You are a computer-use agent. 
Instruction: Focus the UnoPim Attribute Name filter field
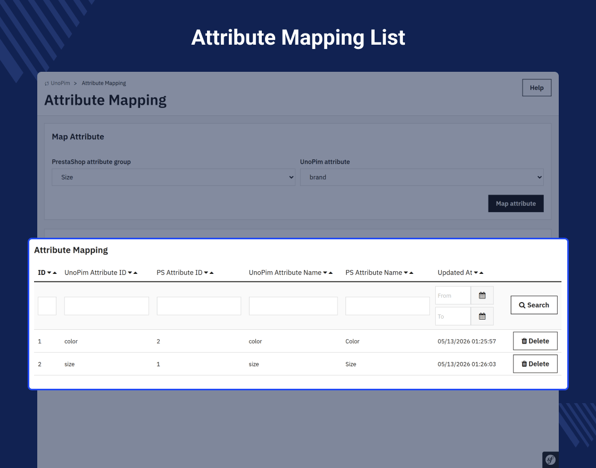[293, 306]
